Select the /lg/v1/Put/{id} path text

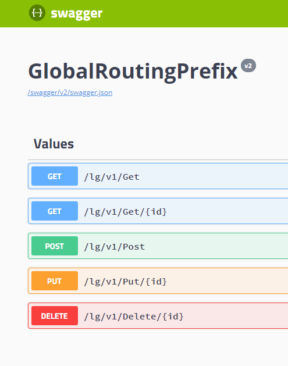point(125,282)
